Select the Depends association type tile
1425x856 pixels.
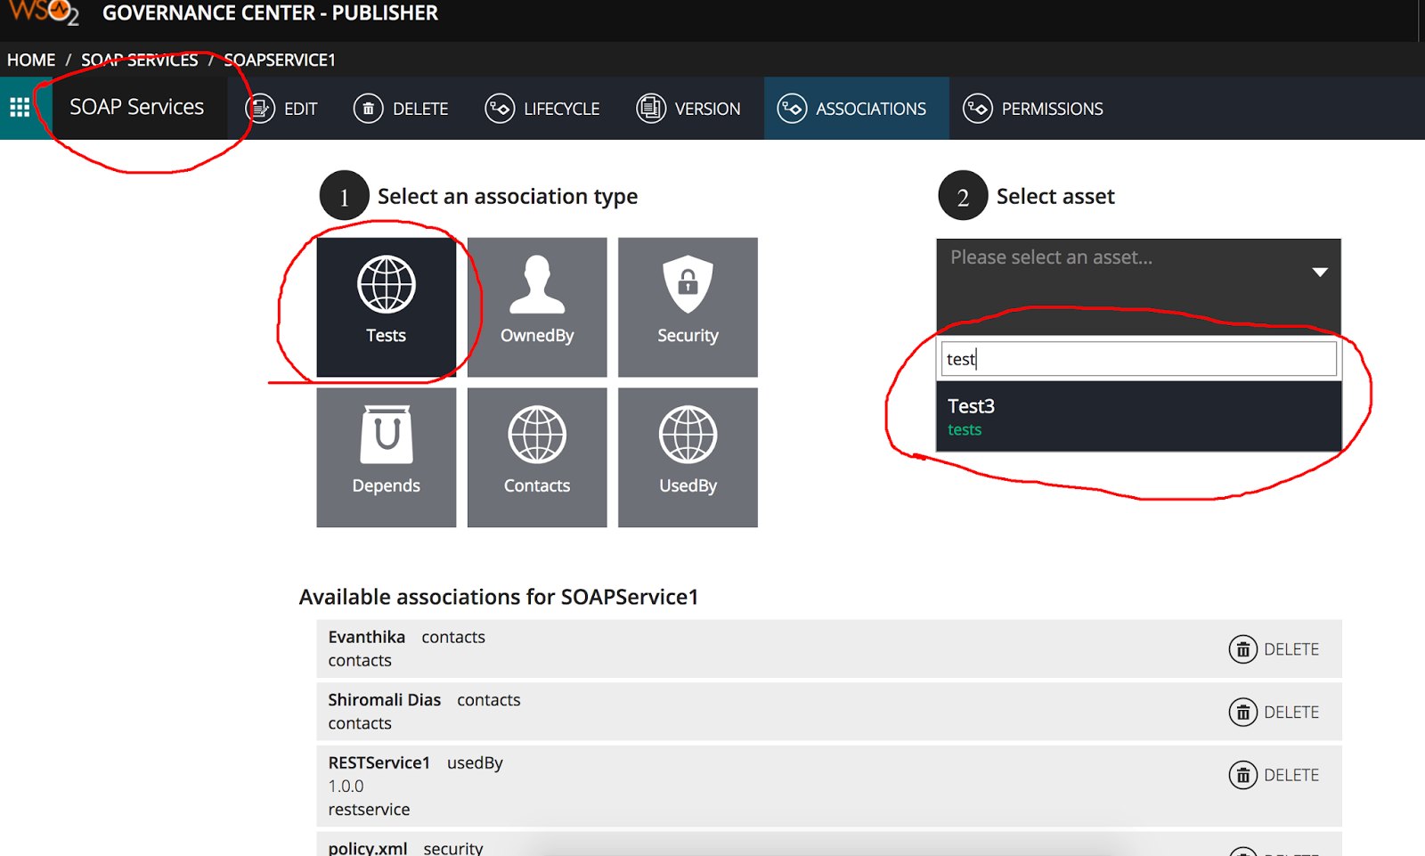pos(387,457)
